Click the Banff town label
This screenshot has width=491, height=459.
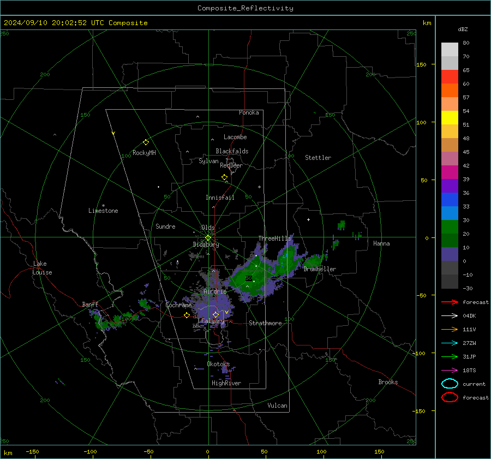90,304
